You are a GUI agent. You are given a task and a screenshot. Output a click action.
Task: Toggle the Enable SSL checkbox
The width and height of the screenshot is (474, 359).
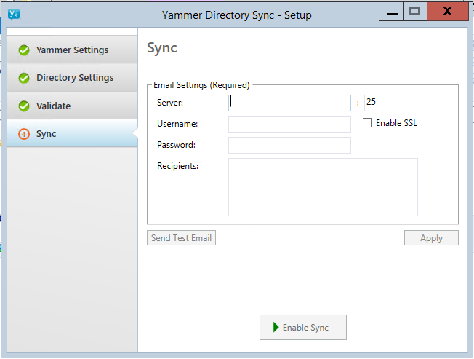[368, 123]
